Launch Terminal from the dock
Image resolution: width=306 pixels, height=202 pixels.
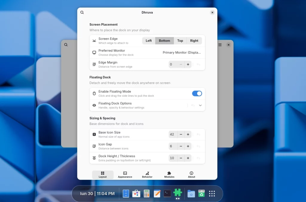(167, 194)
